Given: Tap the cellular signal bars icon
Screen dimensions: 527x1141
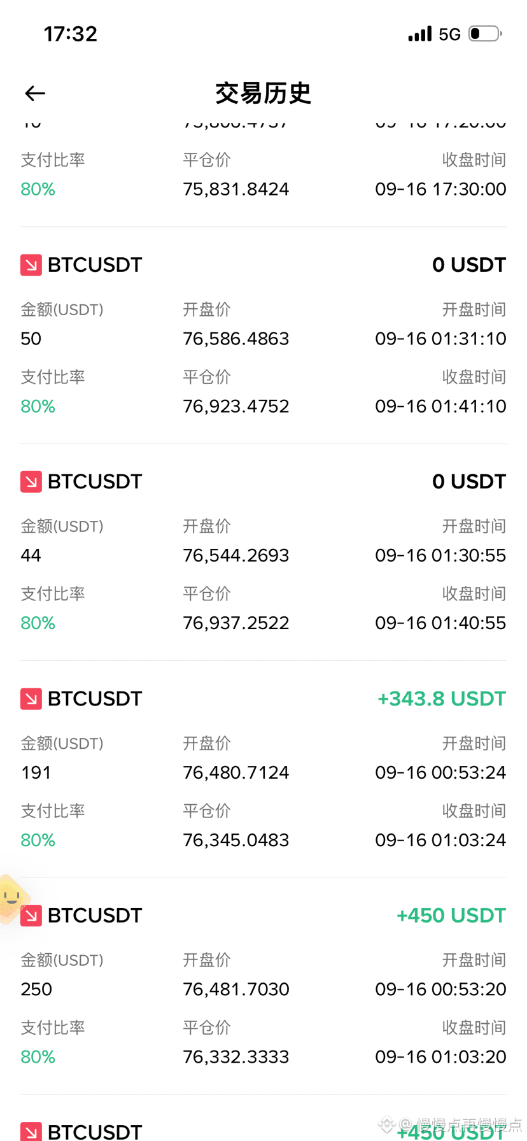Looking at the screenshot, I should pyautogui.click(x=420, y=34).
